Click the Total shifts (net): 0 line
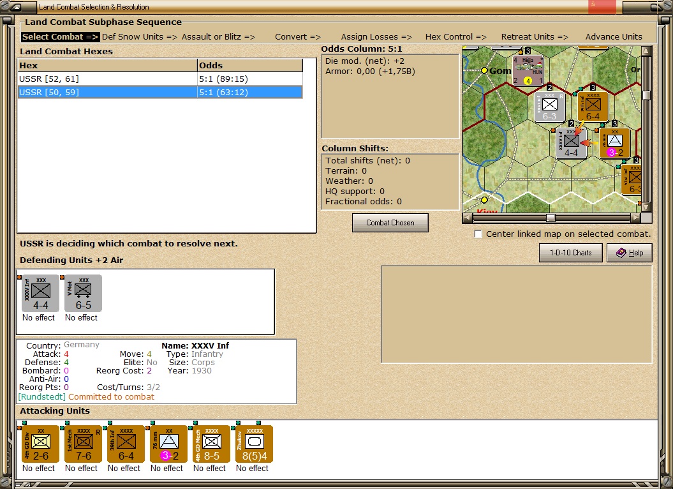The height and width of the screenshot is (489, 673). (x=367, y=161)
